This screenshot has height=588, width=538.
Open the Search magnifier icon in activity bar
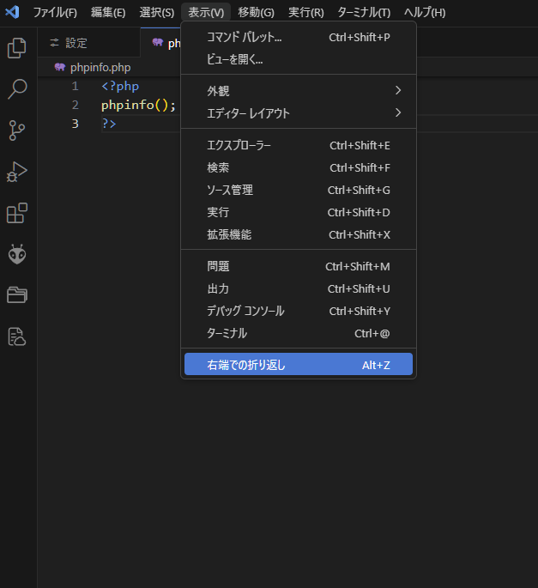coord(17,89)
